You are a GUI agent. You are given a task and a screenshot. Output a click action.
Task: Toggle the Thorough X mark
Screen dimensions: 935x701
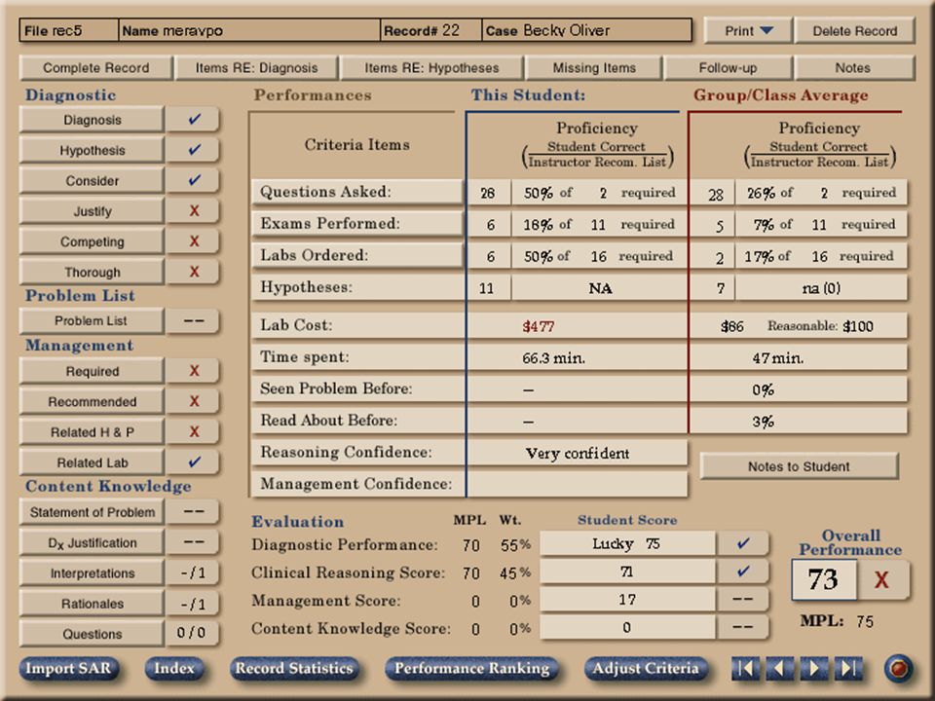193,272
